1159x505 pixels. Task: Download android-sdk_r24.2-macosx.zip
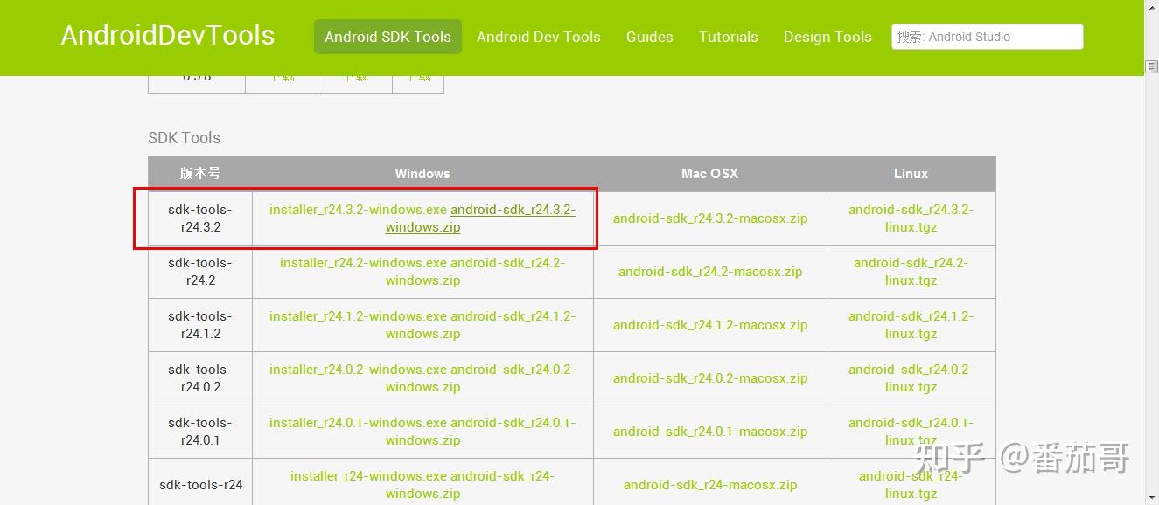(709, 271)
